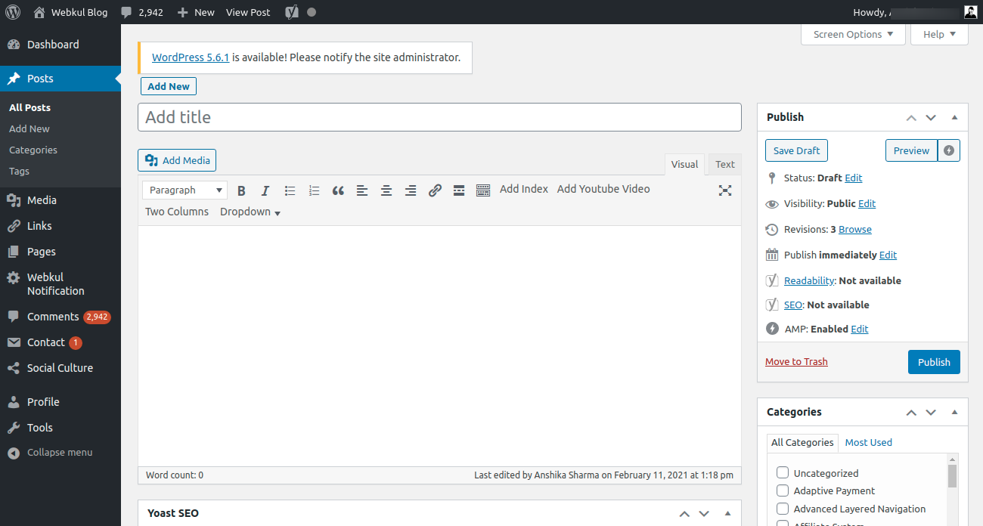Click Add Media button
Viewport: 983px width, 526px height.
coord(177,160)
